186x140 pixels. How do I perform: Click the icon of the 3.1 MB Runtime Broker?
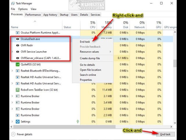tap(17, 96)
